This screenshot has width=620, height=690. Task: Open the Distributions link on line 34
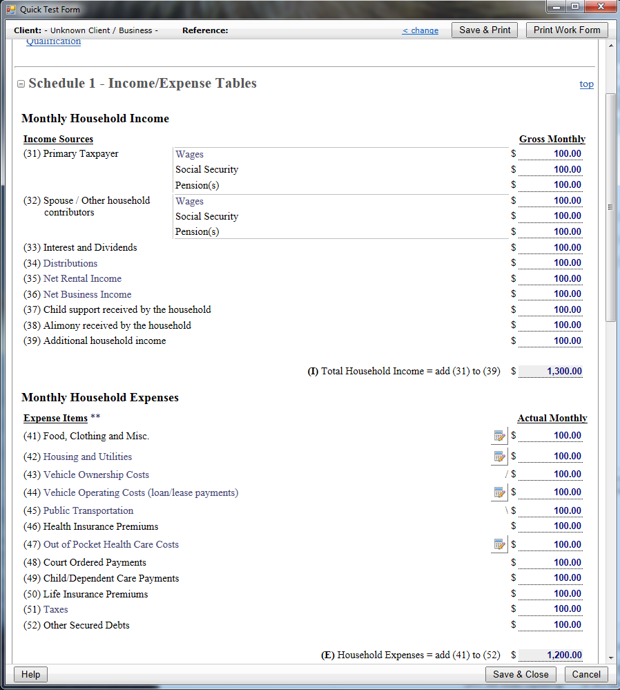tap(70, 263)
